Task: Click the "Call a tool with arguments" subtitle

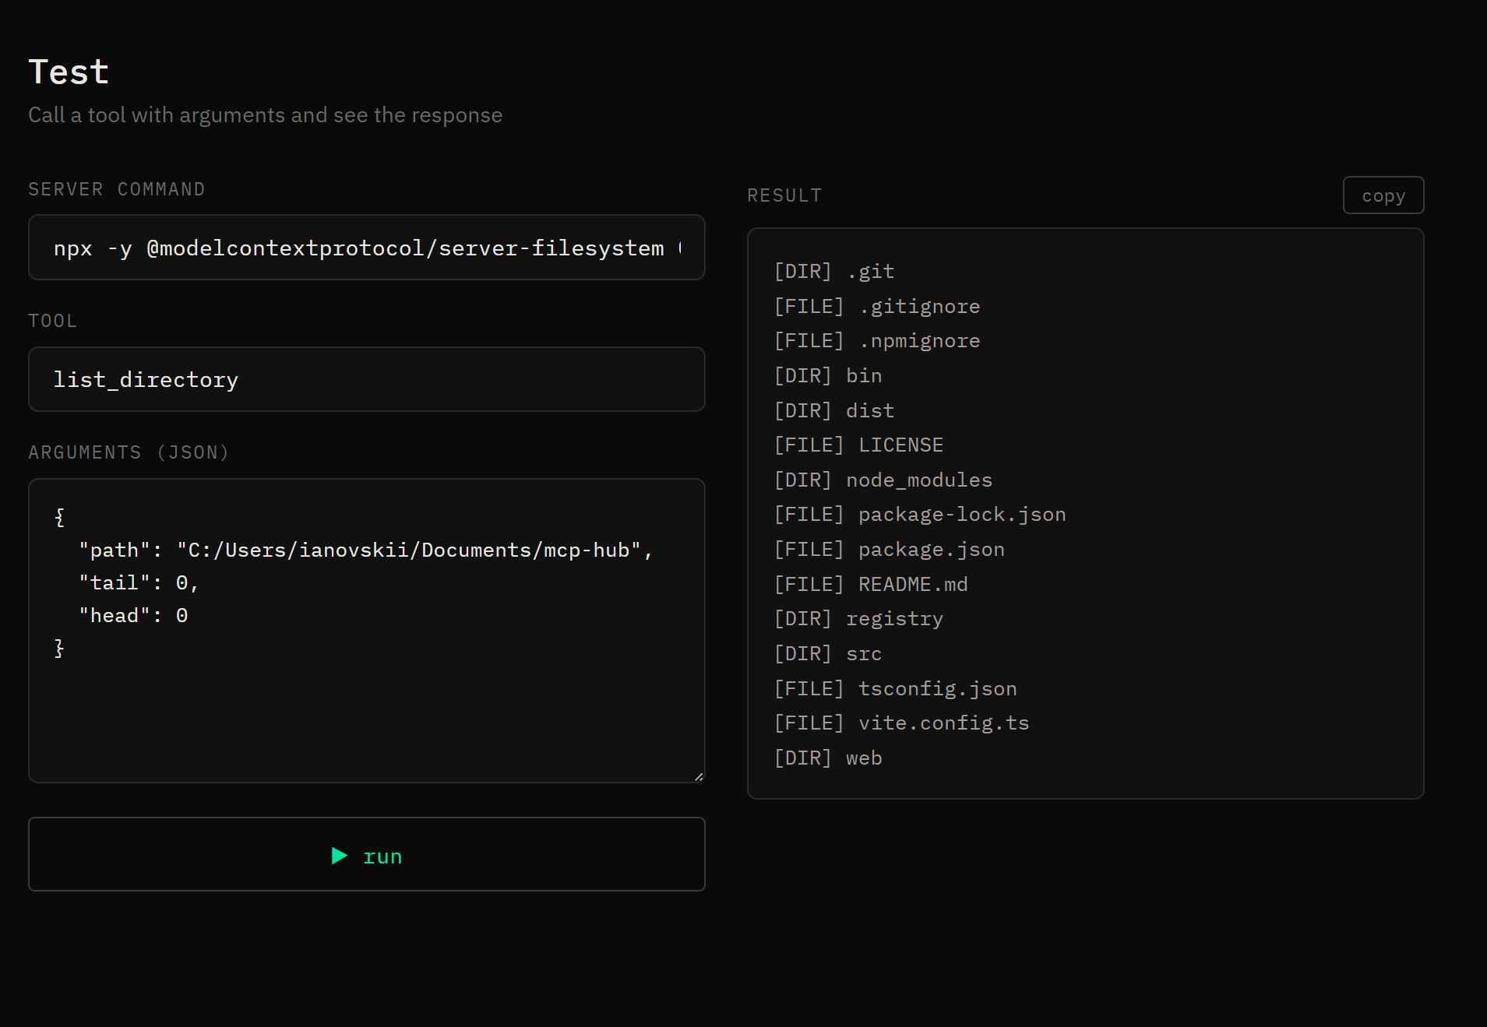Action: click(x=266, y=115)
